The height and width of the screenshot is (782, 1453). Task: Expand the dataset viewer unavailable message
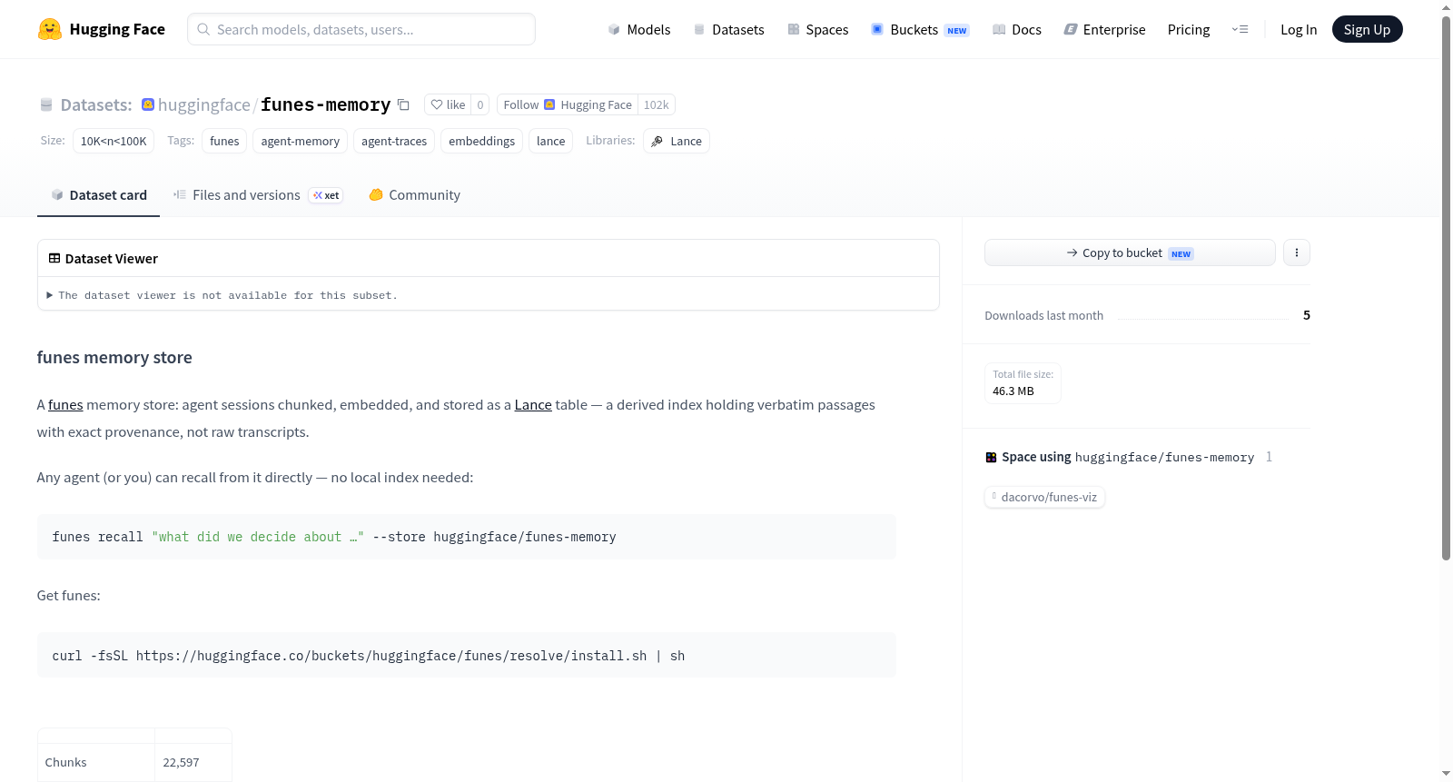[x=222, y=295]
